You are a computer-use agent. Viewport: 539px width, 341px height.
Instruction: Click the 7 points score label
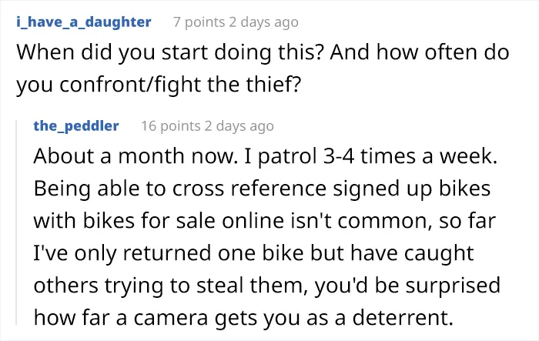(x=199, y=22)
